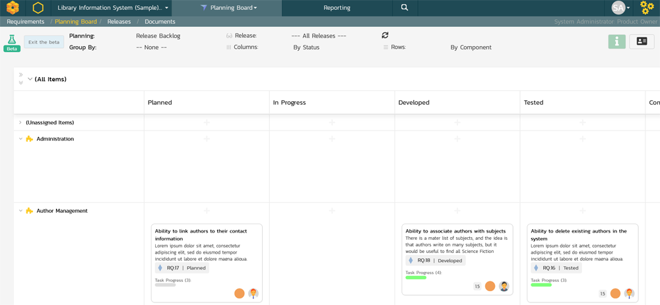The height and width of the screenshot is (305, 660).
Task: Collapse the Author Management row
Action: pyautogui.click(x=20, y=211)
